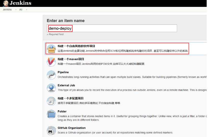211x137 pixels.
Task: Select the maven feather icon
Action: tap(51, 62)
